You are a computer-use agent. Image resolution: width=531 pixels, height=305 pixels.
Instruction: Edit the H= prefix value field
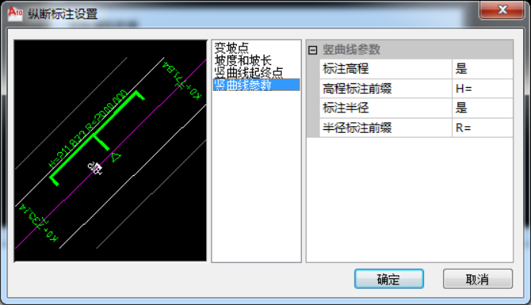click(x=482, y=89)
